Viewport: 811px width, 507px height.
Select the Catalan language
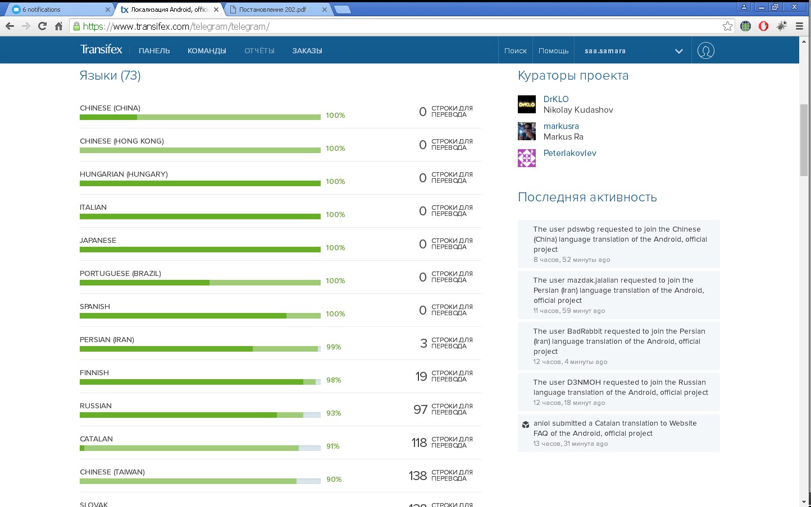point(96,439)
